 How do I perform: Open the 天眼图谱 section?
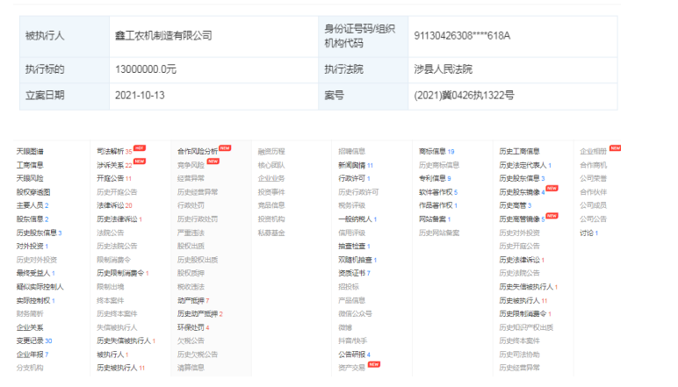click(30, 152)
